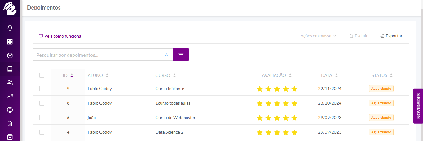Click Aguardando status badge for ID 8
Image resolution: width=423 pixels, height=141 pixels.
(x=381, y=103)
